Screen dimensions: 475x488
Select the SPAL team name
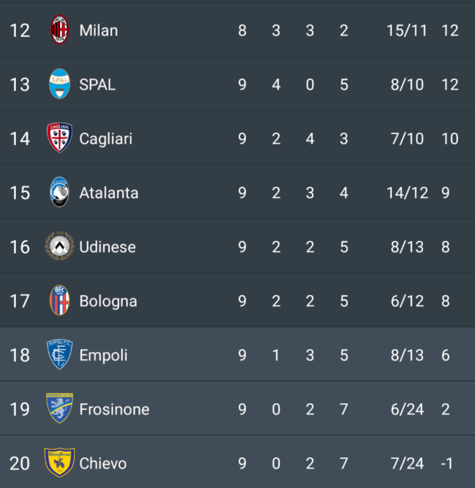click(x=97, y=84)
